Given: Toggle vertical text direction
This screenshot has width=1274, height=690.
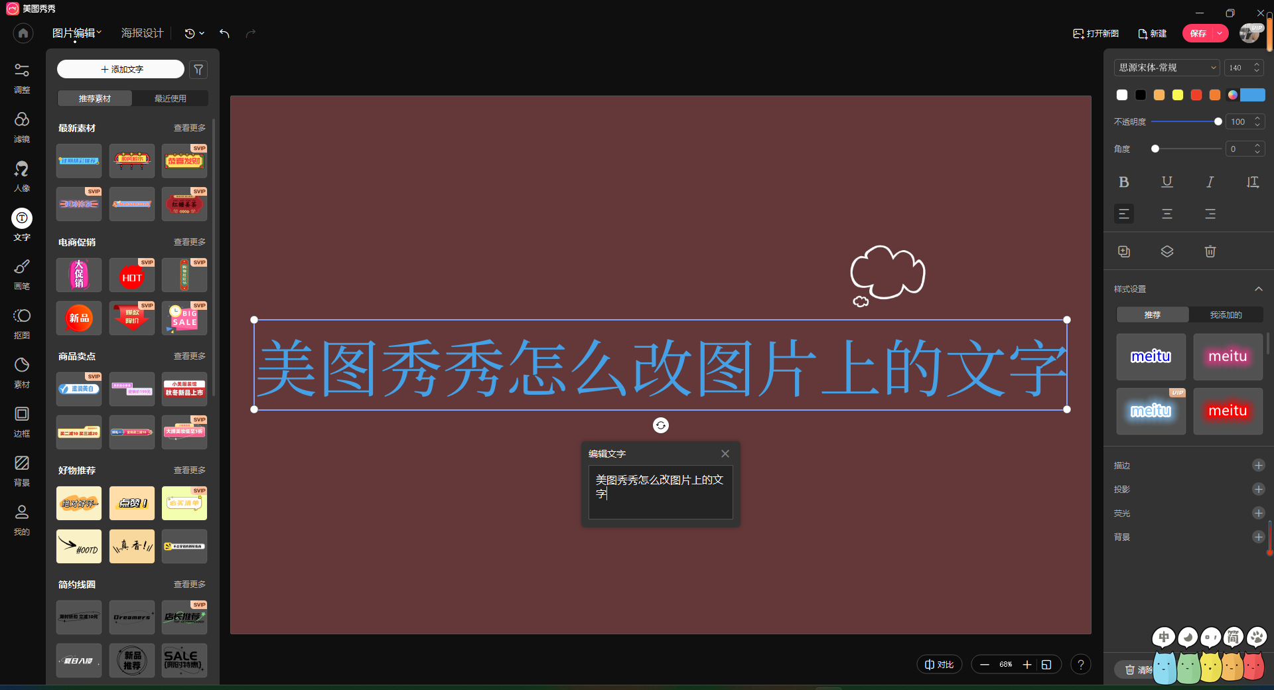Looking at the screenshot, I should [x=1253, y=182].
